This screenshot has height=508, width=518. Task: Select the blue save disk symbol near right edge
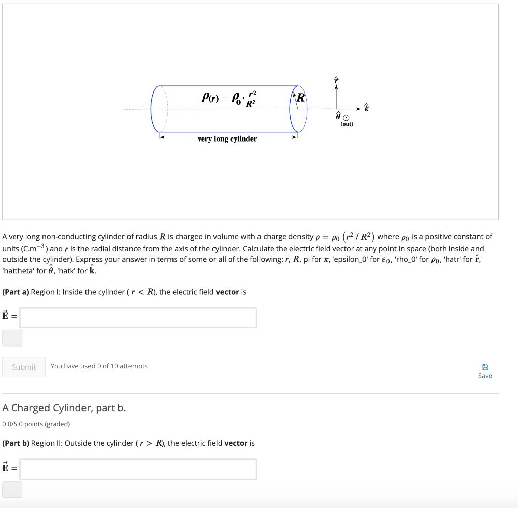point(485,366)
